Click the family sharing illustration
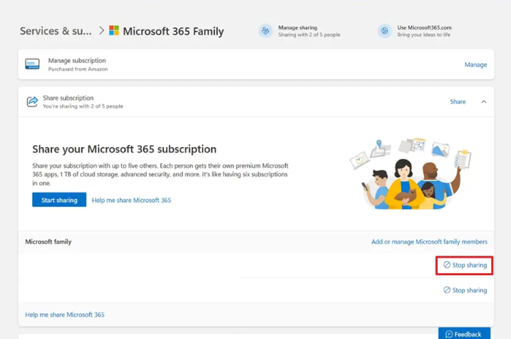 pyautogui.click(x=410, y=173)
